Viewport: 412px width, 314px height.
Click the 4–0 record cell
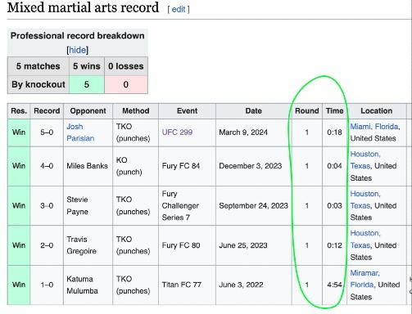(47, 166)
